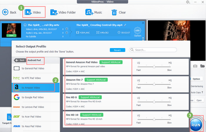Select to Asus Pad Video

(36, 126)
